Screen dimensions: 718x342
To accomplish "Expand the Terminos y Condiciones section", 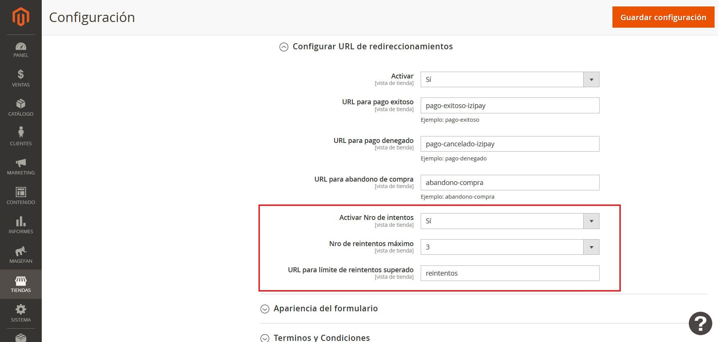I will tap(265, 338).
